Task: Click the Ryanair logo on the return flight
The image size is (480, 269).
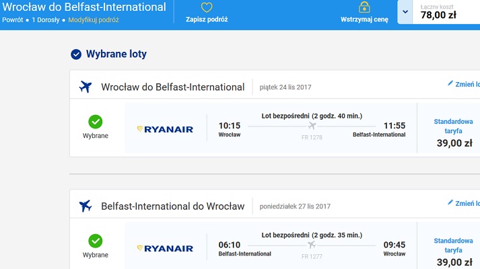Action: (x=166, y=249)
